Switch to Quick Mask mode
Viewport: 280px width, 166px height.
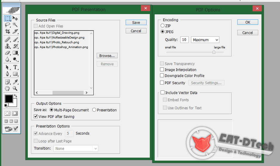click(15, 113)
